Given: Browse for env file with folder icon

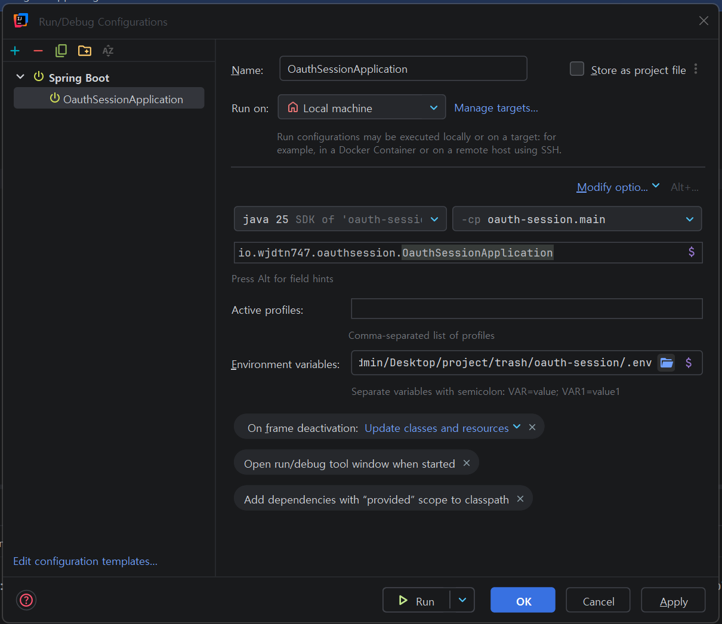Looking at the screenshot, I should (667, 363).
